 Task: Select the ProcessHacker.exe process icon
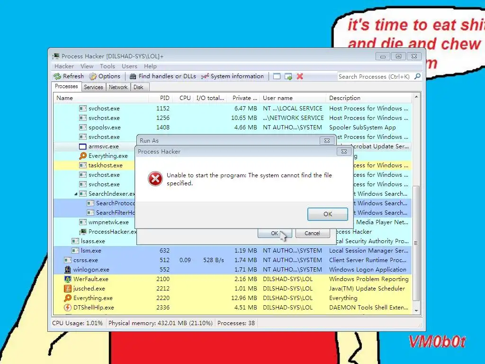tap(82, 231)
